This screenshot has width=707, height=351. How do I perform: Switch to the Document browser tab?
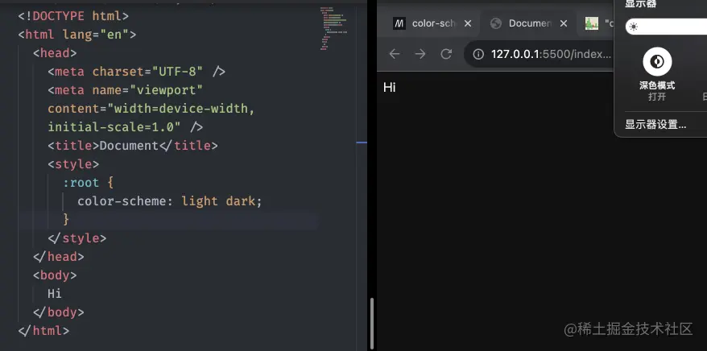tap(529, 23)
